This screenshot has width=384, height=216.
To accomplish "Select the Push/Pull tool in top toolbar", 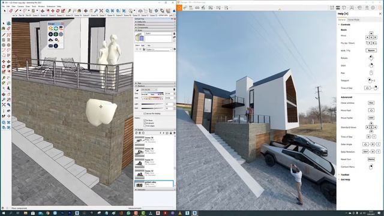I will 43,11.
